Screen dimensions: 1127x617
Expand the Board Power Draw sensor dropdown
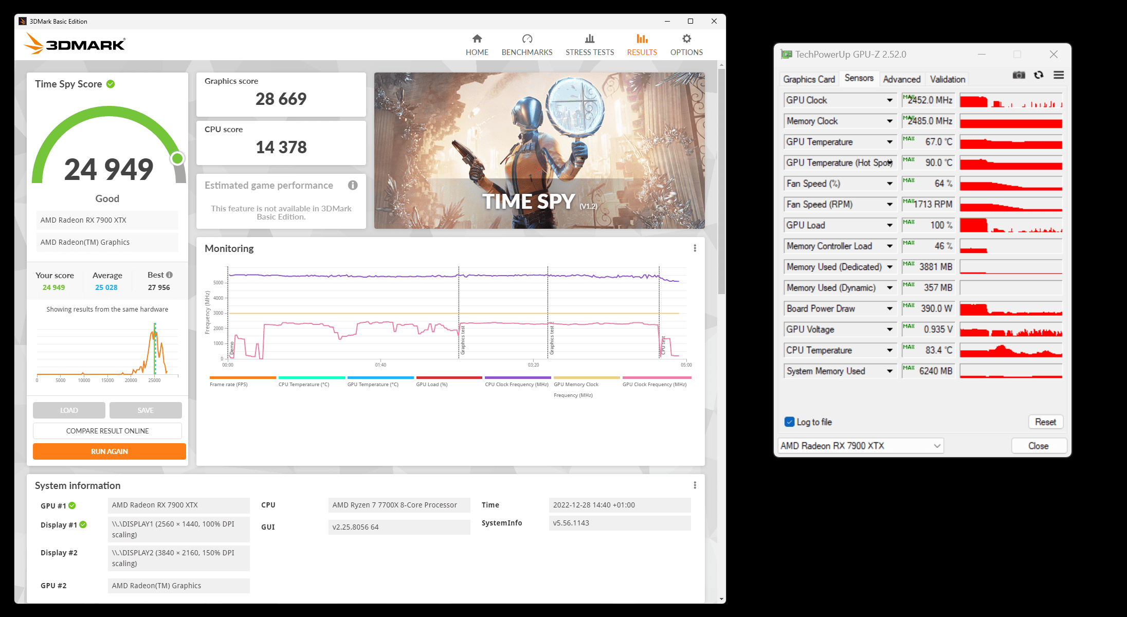[889, 308]
